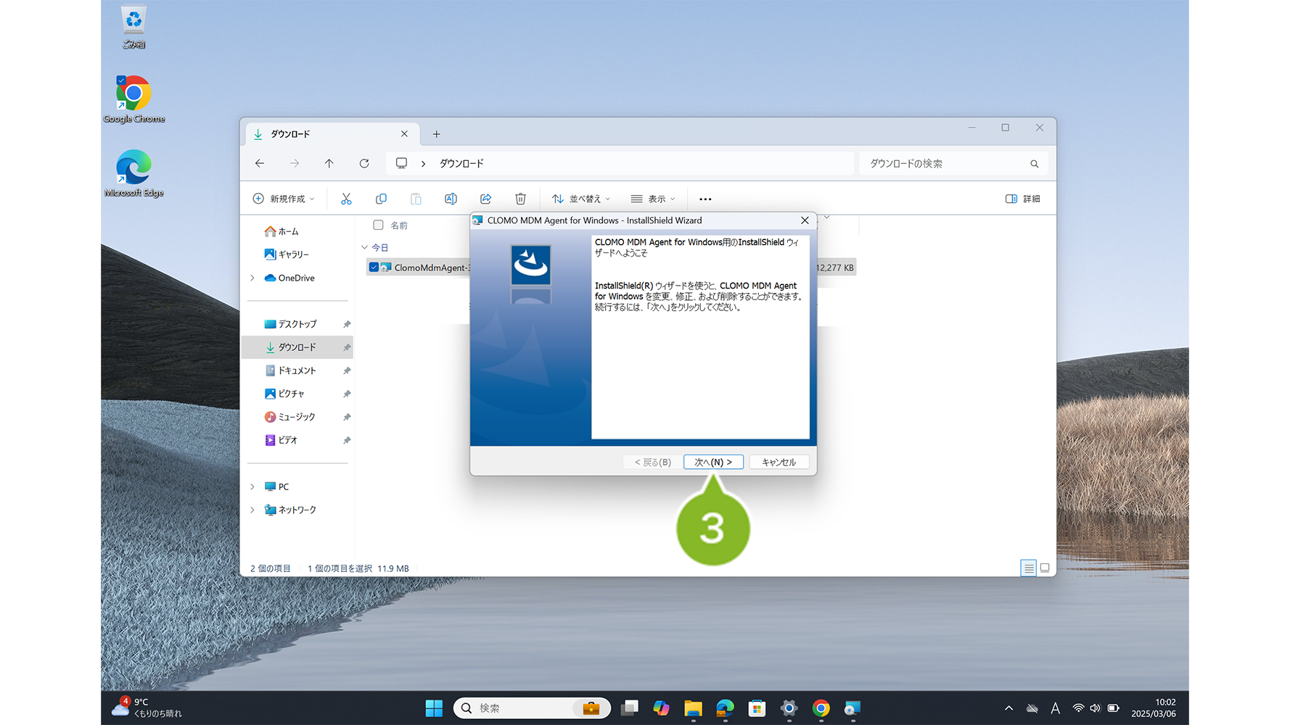Click the Rename icon in toolbar
Screen dimensions: 1290x725
click(451, 199)
